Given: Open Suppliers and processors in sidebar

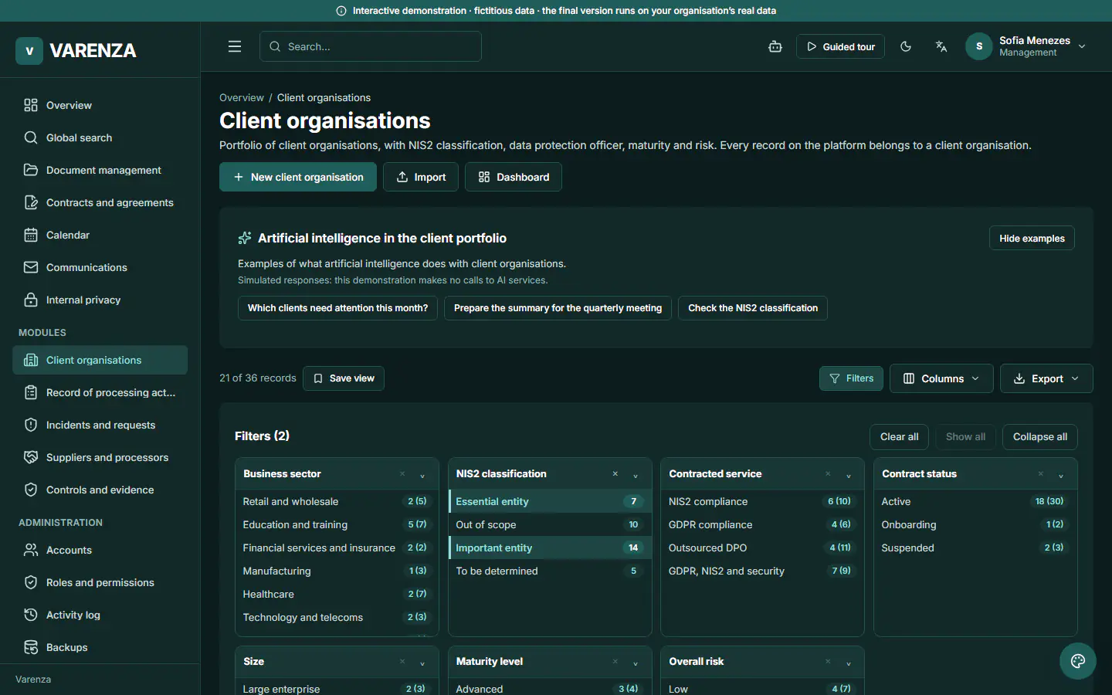Looking at the screenshot, I should click(x=100, y=457).
